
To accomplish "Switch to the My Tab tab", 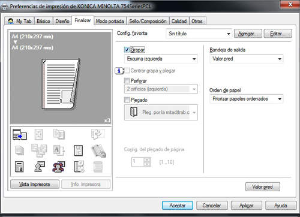I will pyautogui.click(x=19, y=21).
